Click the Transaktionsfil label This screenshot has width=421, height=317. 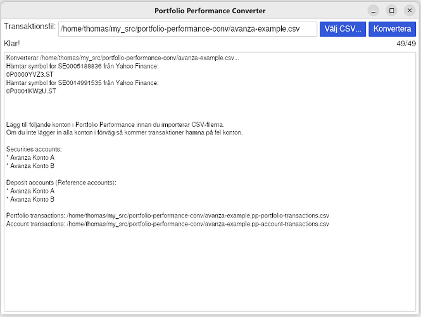(x=30, y=27)
